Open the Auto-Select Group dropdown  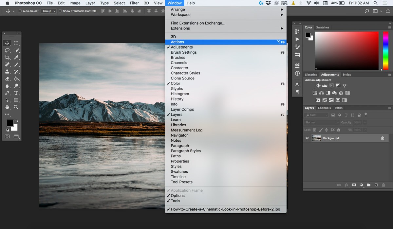(x=49, y=11)
